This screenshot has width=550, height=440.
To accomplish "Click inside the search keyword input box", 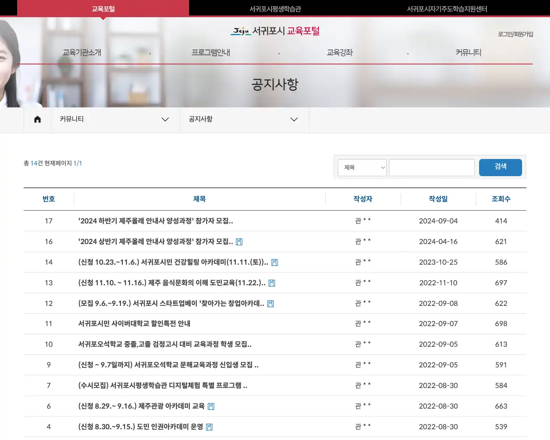I will coord(431,168).
